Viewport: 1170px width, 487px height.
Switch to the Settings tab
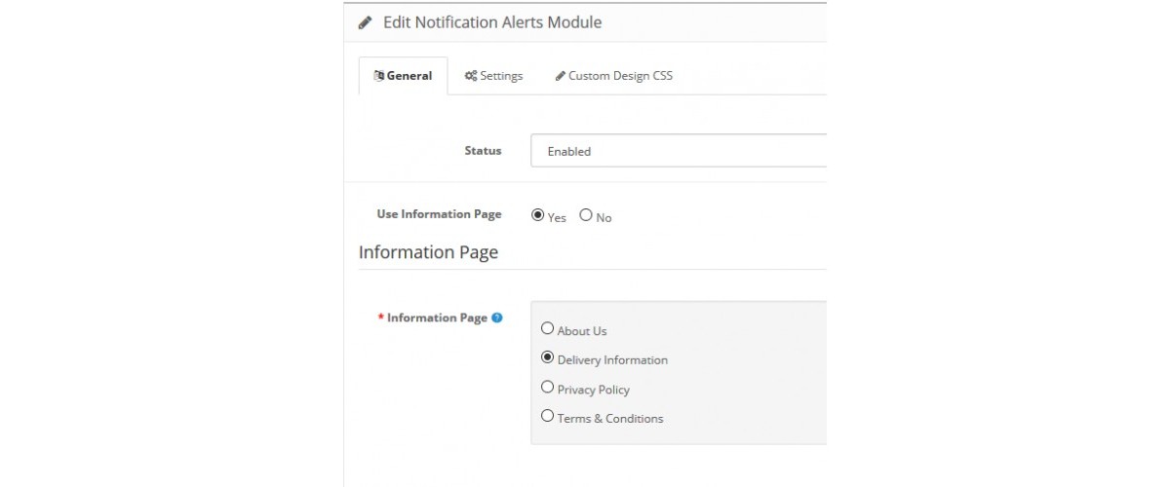[x=493, y=76]
